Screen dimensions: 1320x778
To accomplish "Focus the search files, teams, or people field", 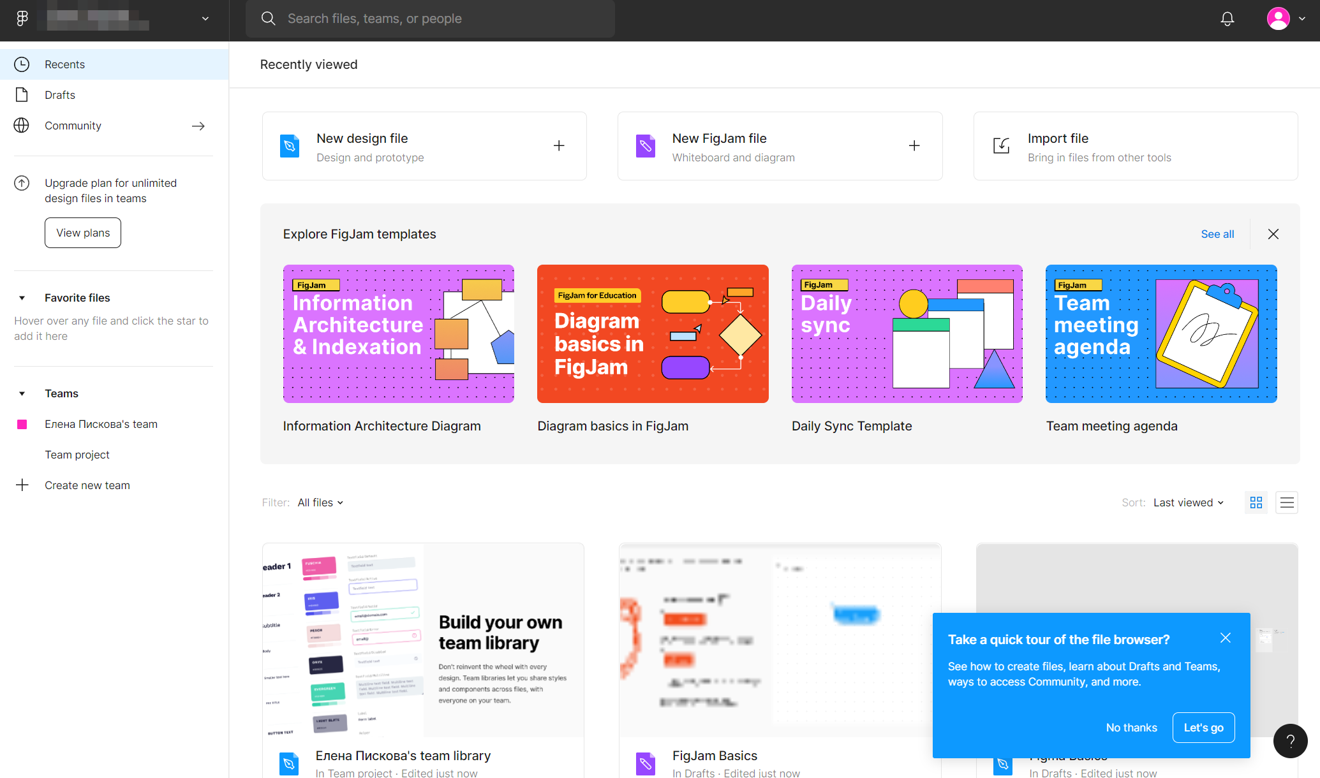I will (430, 18).
